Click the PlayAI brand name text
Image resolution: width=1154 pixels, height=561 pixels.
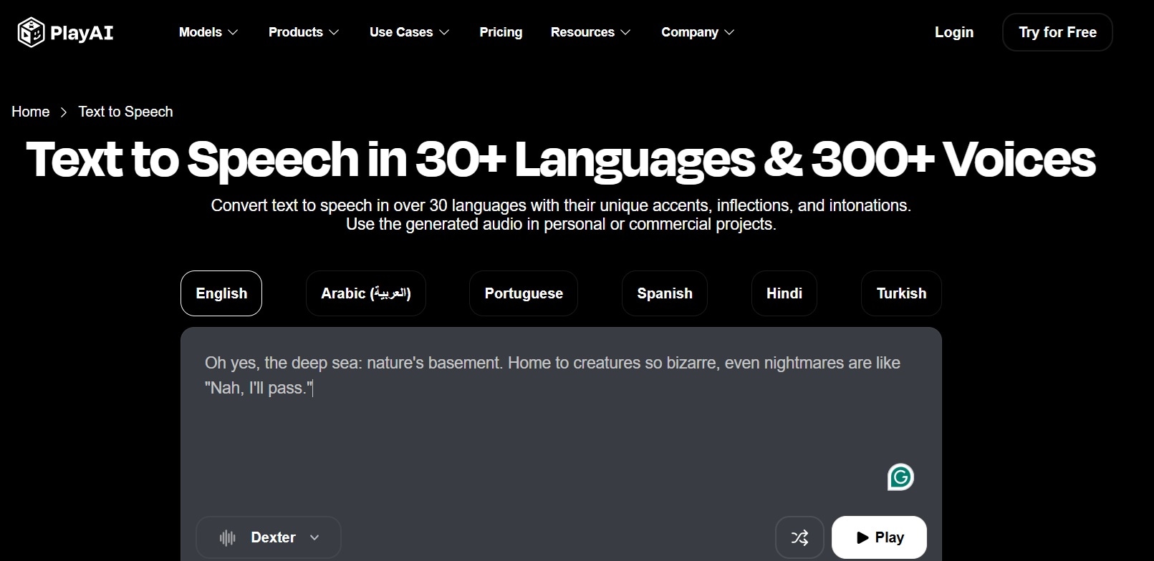point(82,33)
